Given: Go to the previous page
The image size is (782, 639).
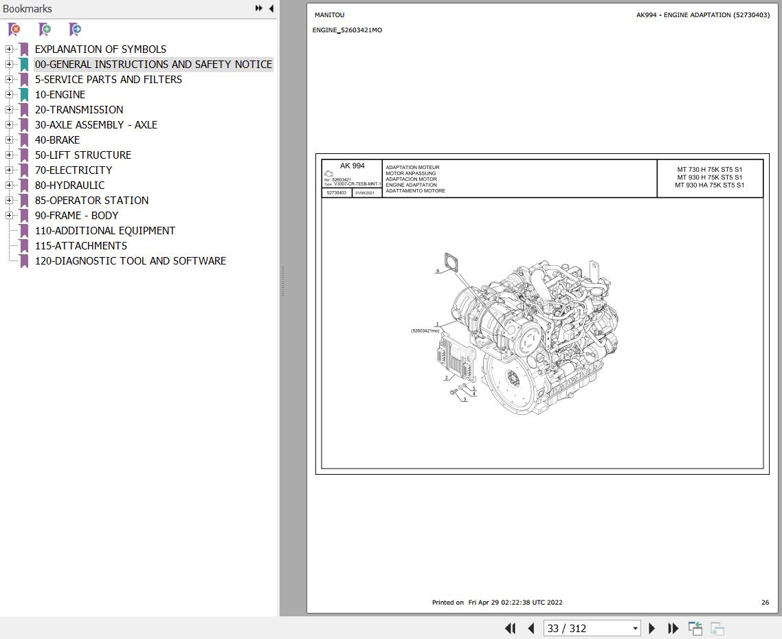Looking at the screenshot, I should tap(530, 629).
